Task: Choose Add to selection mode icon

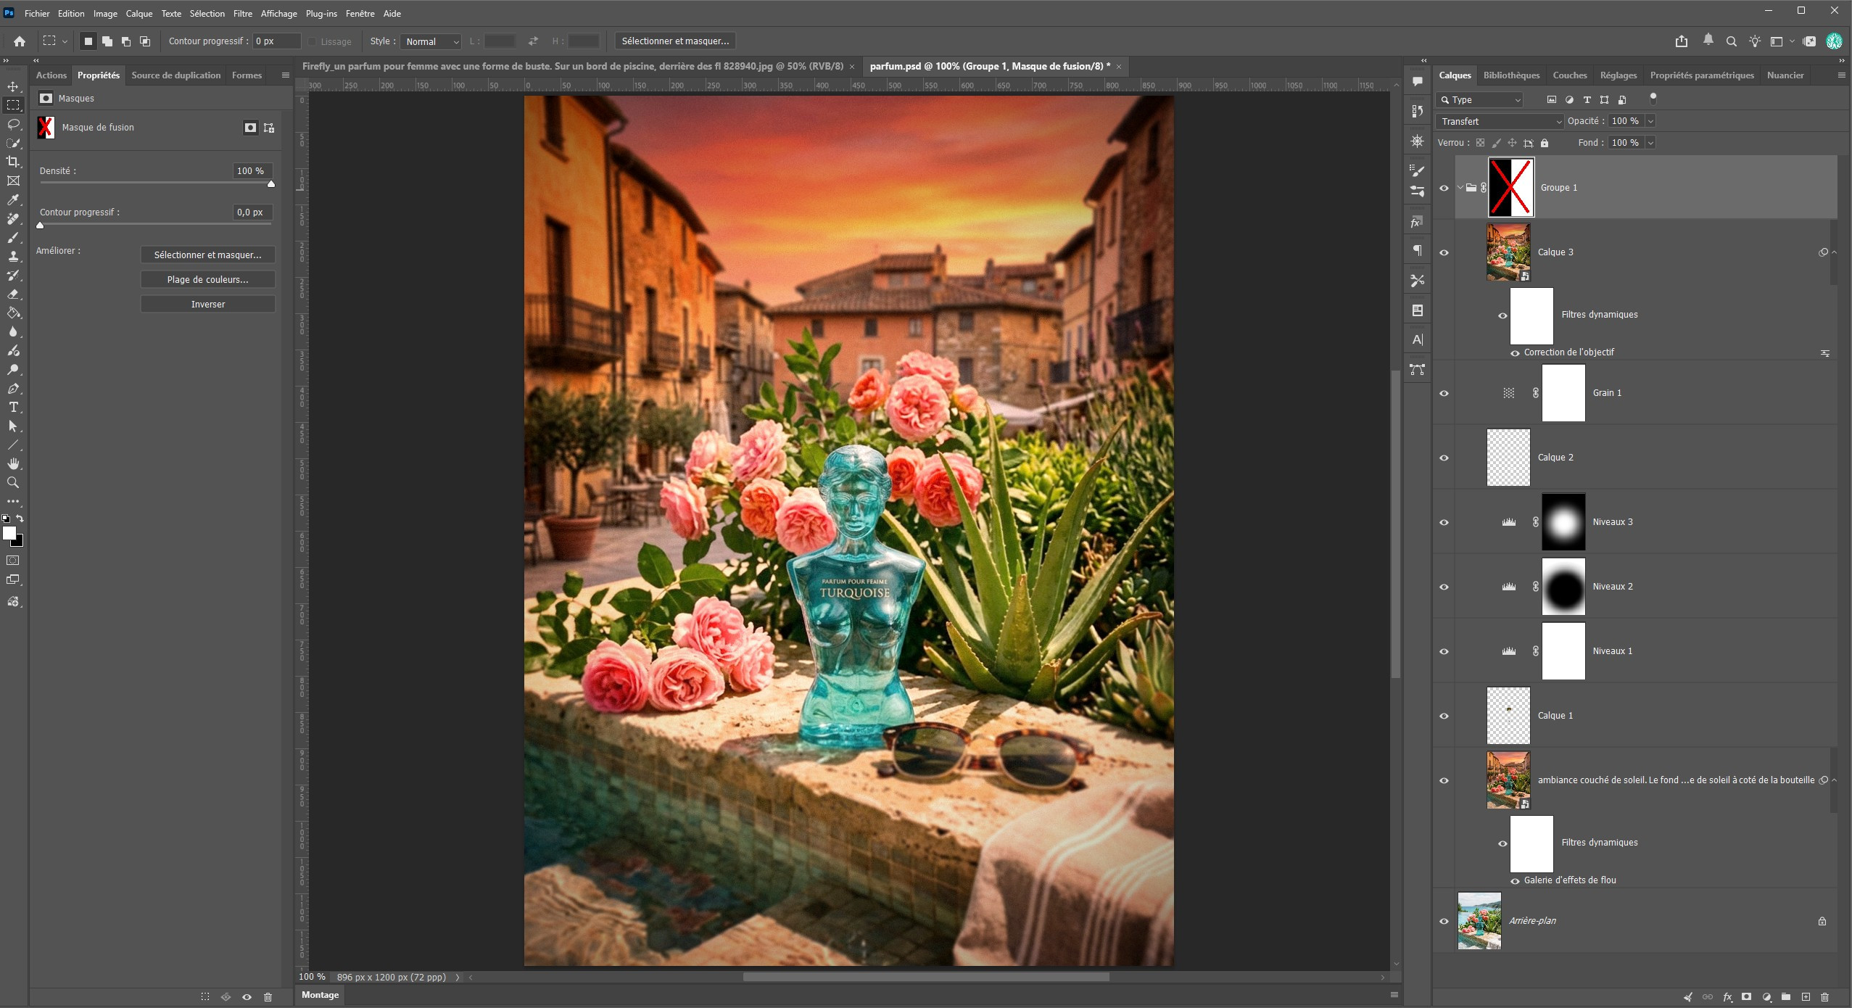Action: [107, 41]
